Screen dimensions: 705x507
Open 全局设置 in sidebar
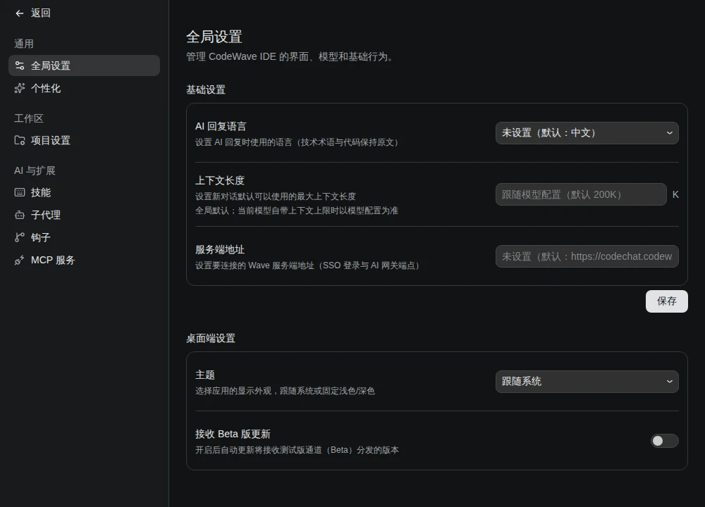pos(84,65)
